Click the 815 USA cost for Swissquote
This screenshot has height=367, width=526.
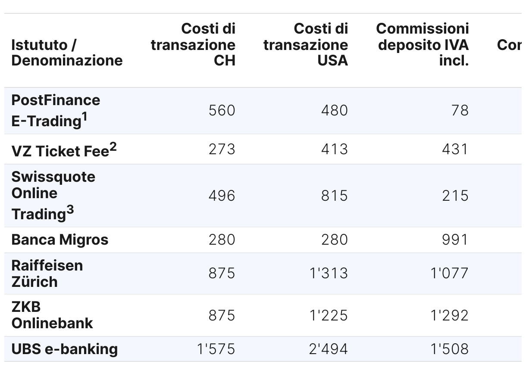click(x=335, y=196)
